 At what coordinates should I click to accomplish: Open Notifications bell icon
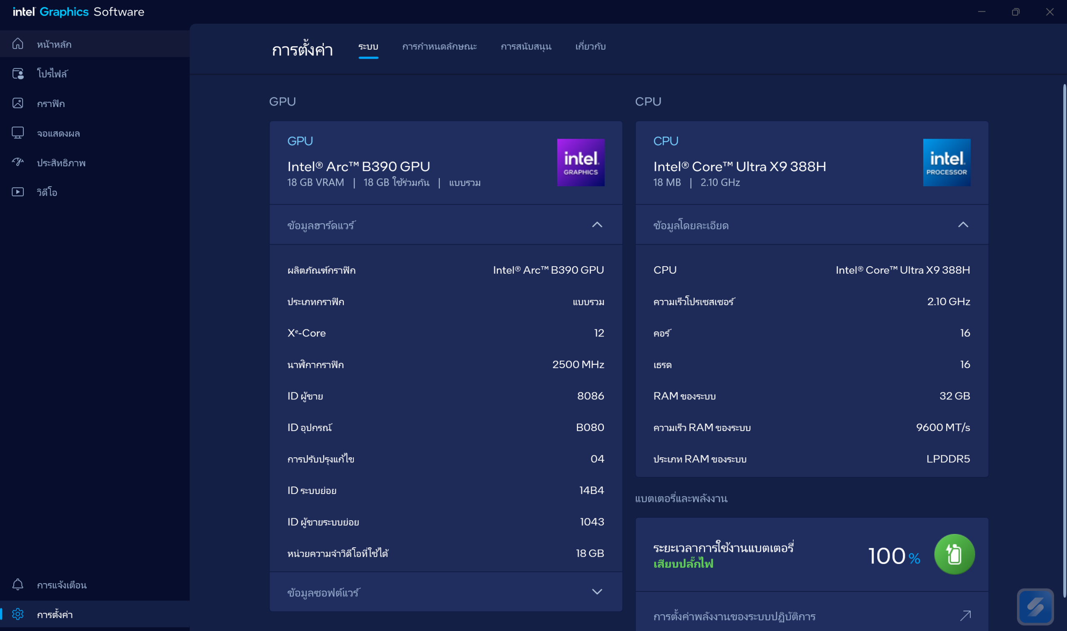click(x=18, y=585)
